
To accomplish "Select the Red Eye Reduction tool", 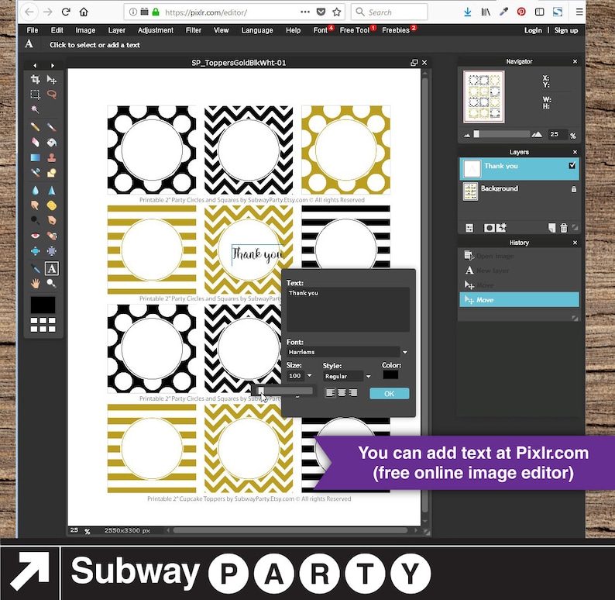I will point(36,236).
